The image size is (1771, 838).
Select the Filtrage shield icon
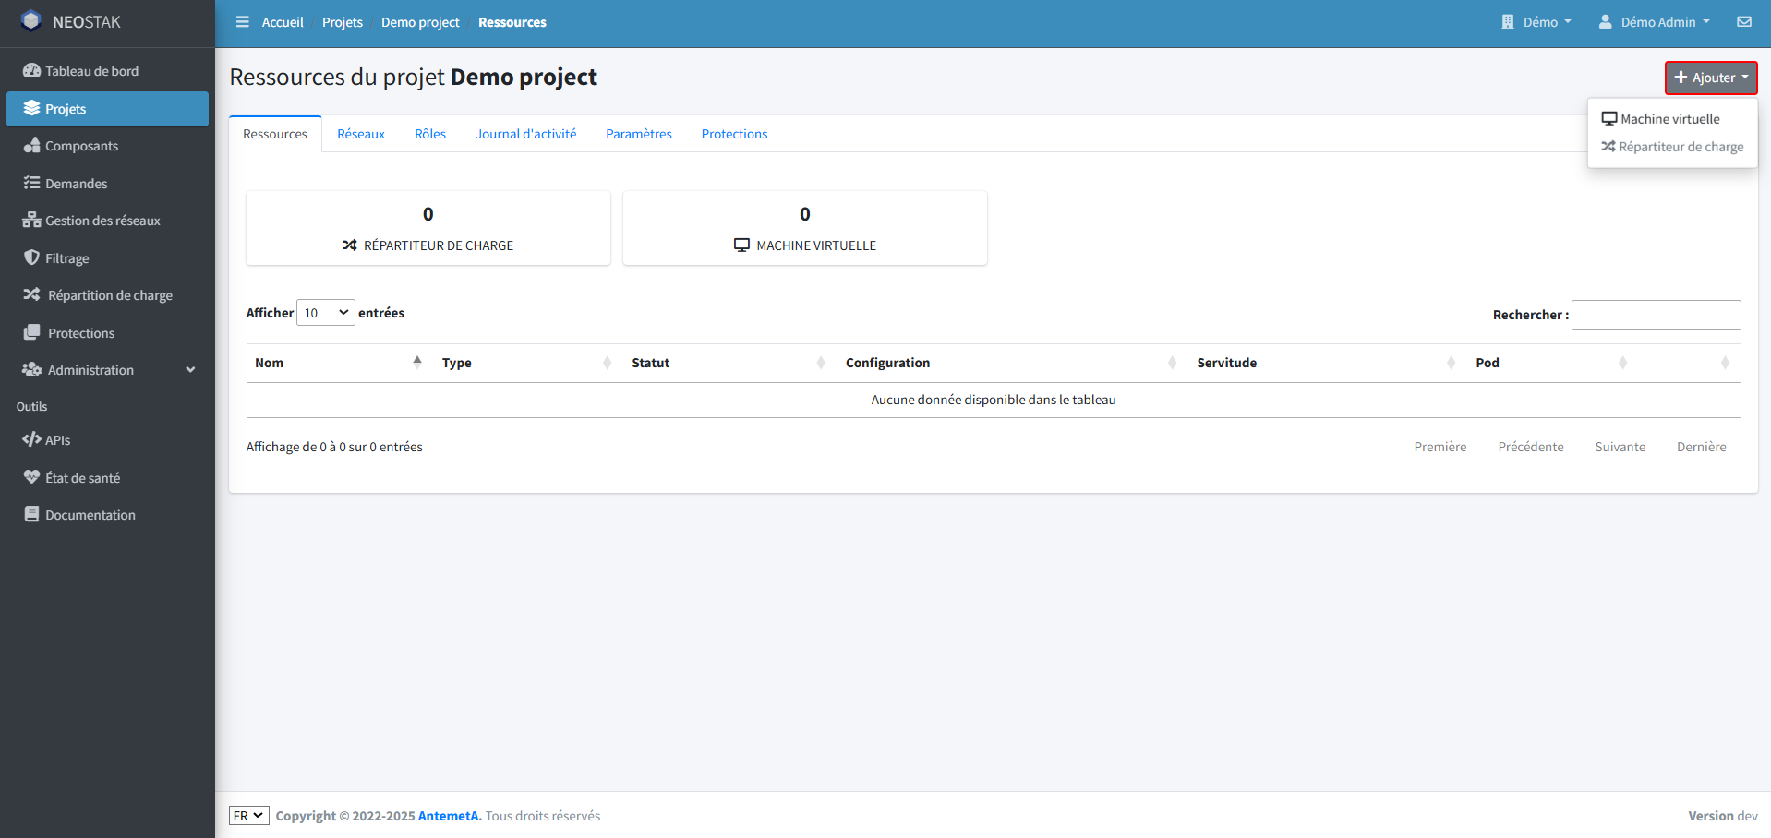[32, 258]
